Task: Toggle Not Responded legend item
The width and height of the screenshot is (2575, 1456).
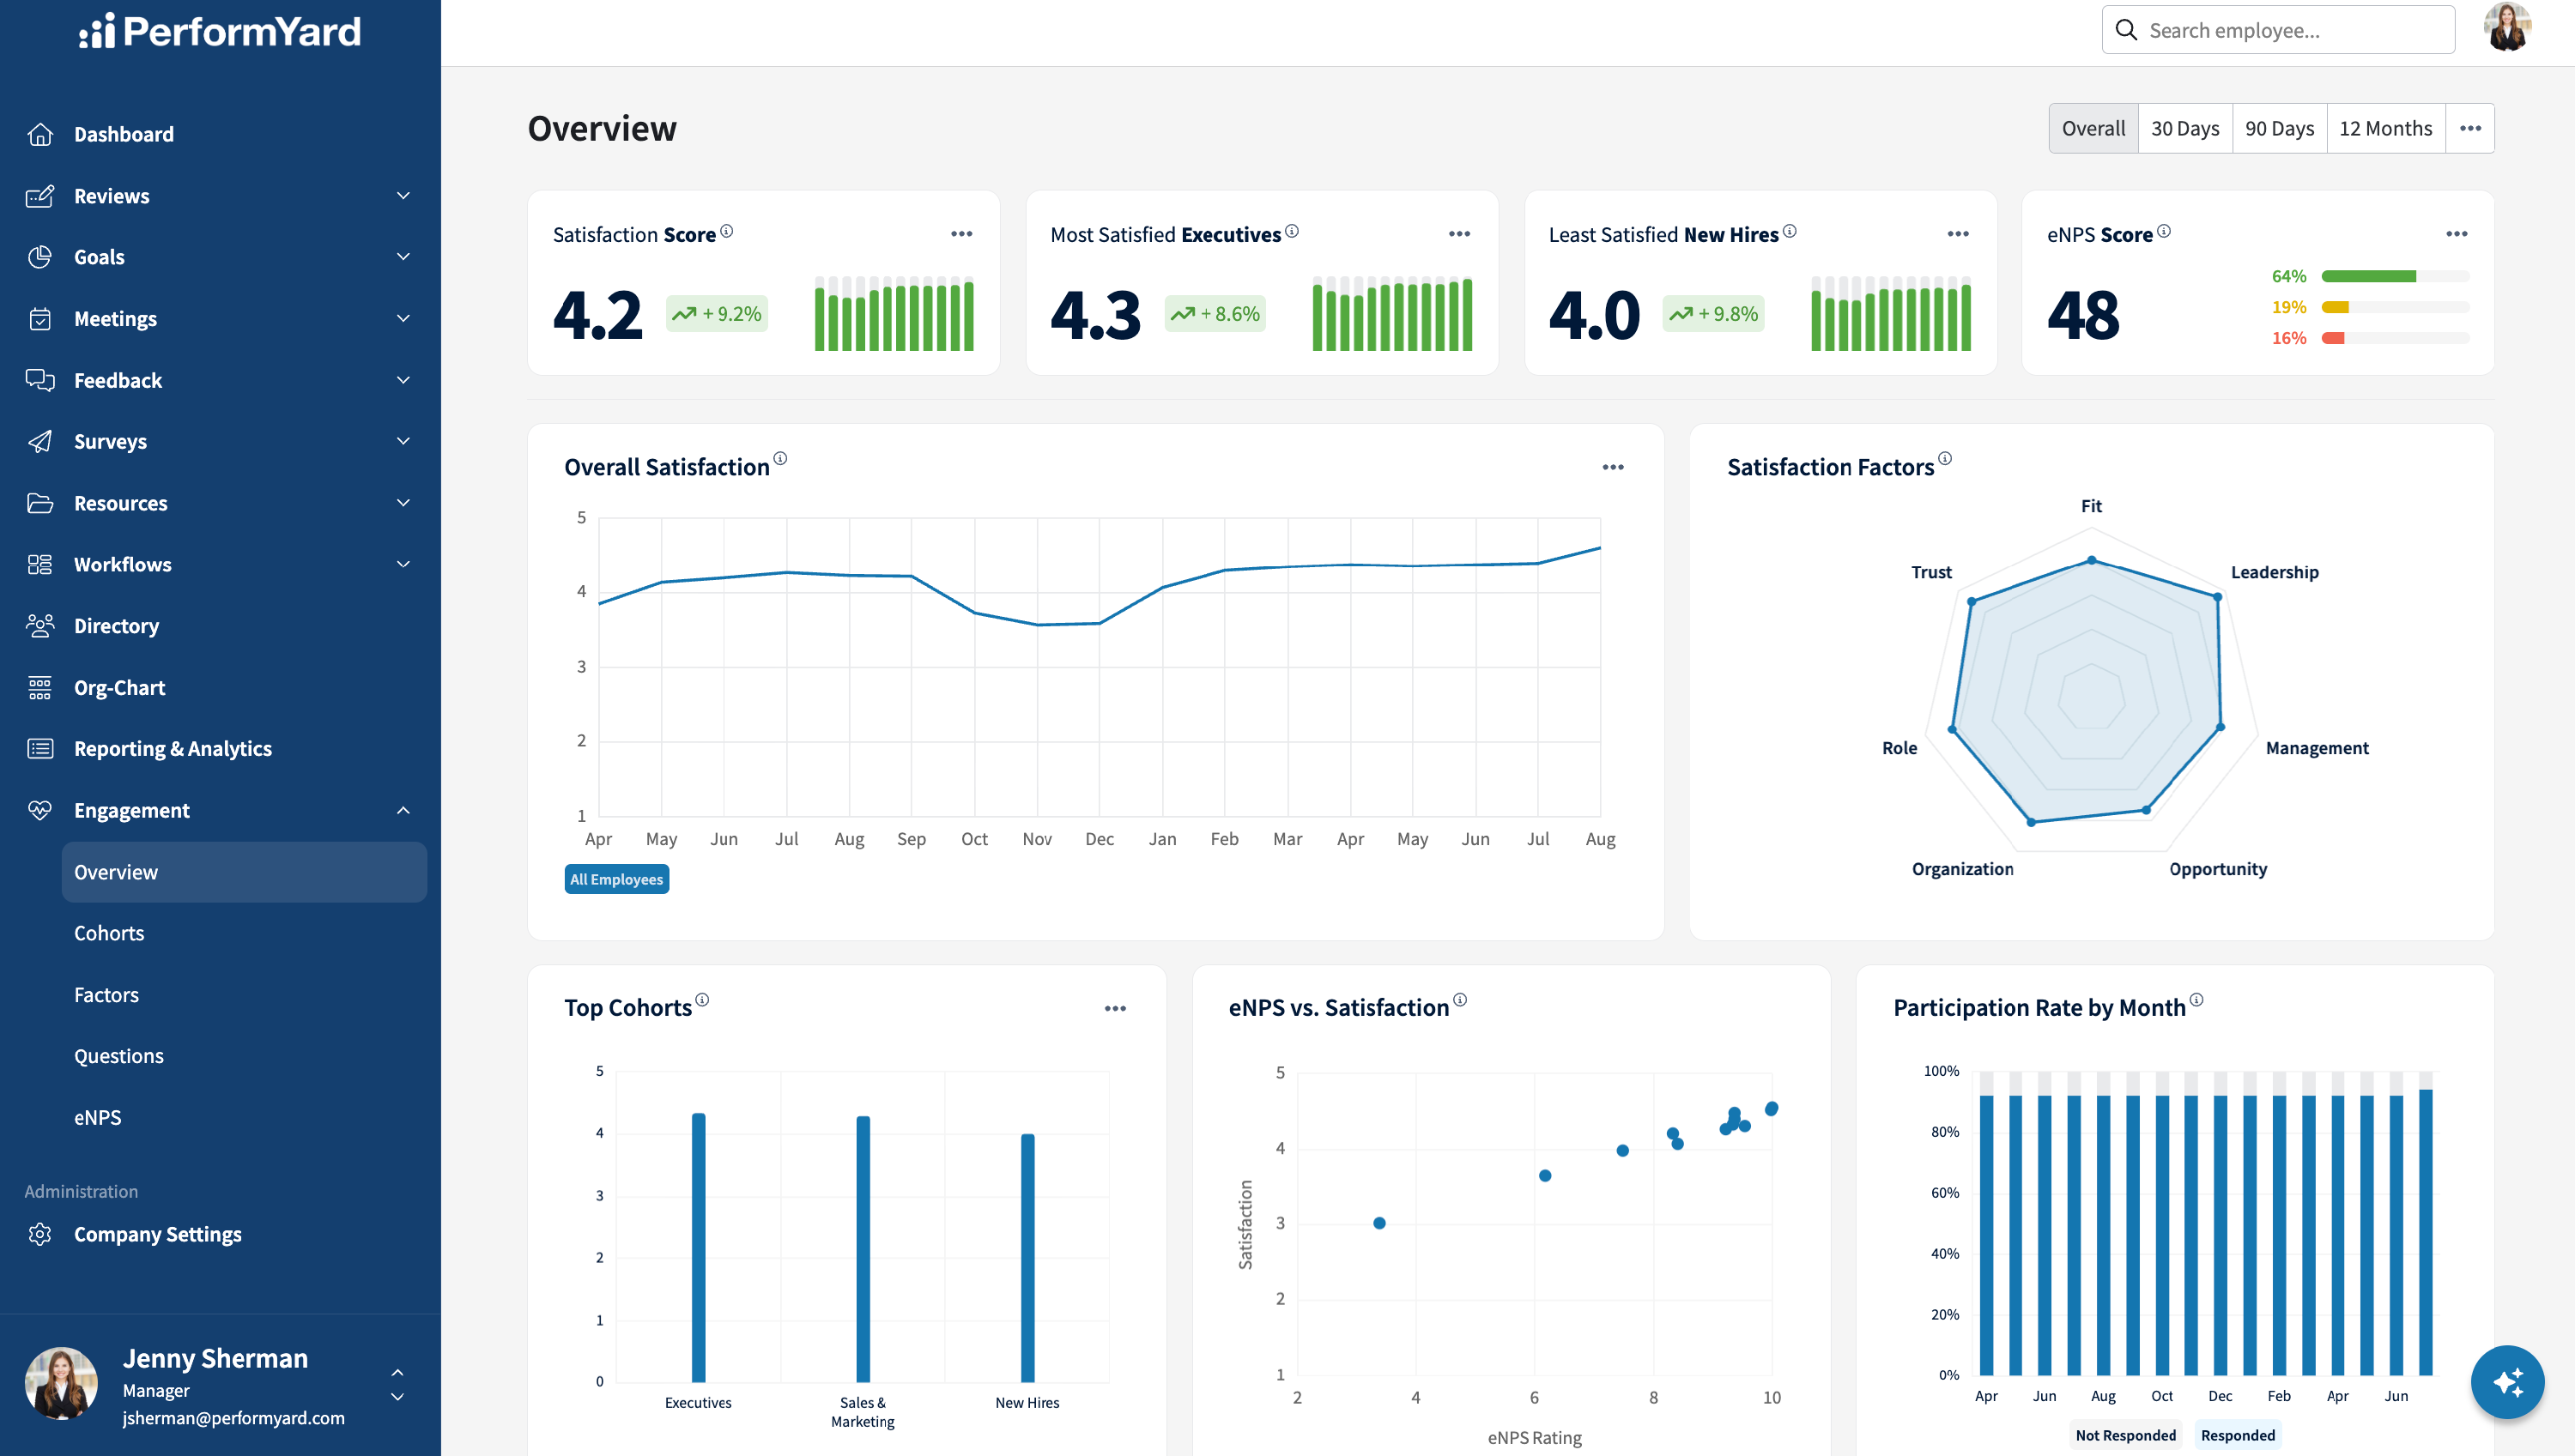Action: [2126, 1435]
